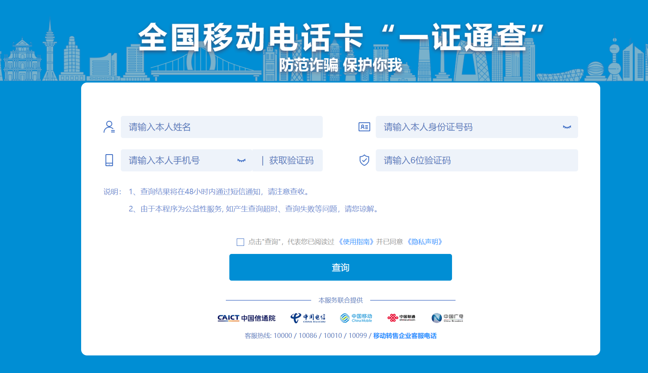Image resolution: width=648 pixels, height=373 pixels.
Task: Click the 中国广电 China Broadnet logo
Action: pyautogui.click(x=447, y=318)
